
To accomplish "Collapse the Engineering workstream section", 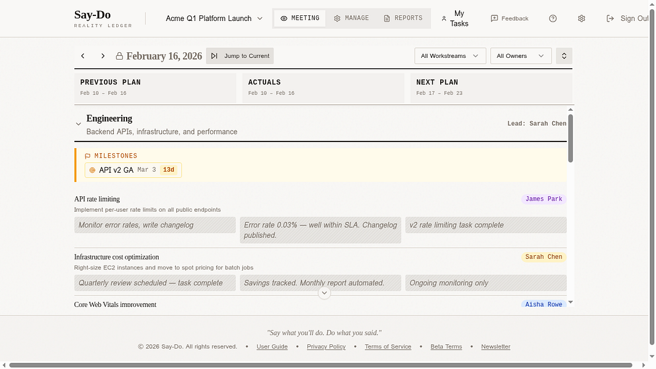I will coord(78,124).
